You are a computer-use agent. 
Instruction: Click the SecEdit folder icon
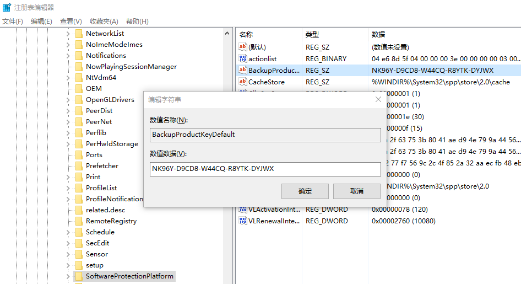[x=79, y=243]
